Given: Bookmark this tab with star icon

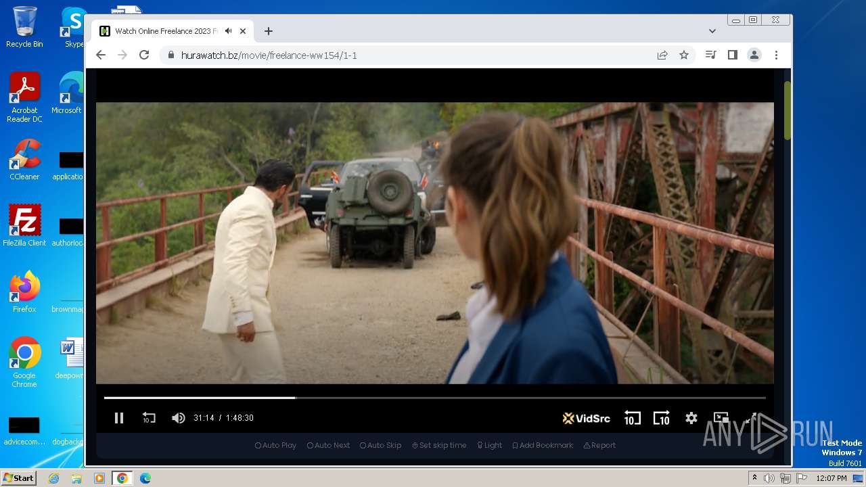Looking at the screenshot, I should click(684, 55).
